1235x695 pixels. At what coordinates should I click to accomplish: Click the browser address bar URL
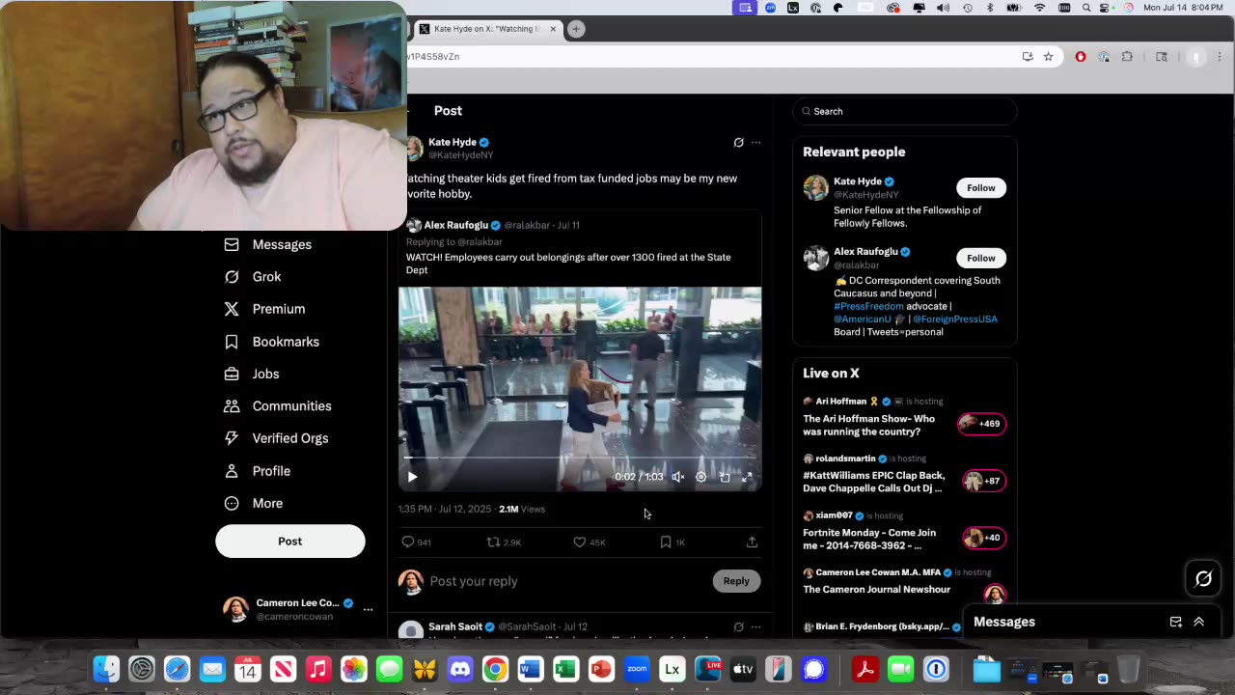(x=433, y=57)
